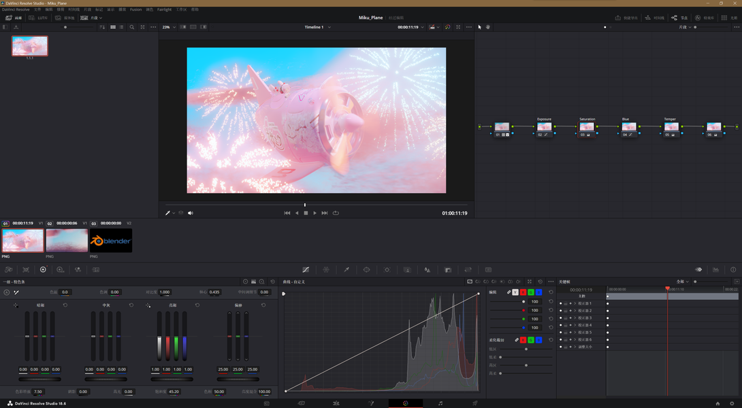Viewport: 742px width, 408px height.
Task: Open the Color Match palette
Action: pyautogui.click(x=26, y=269)
